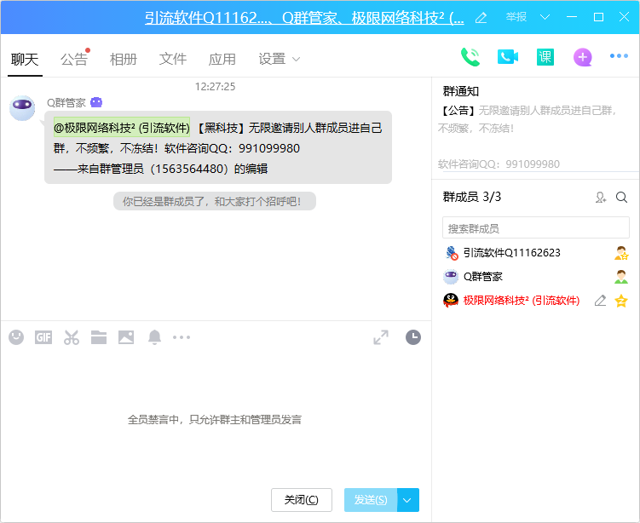Select member 引流软件Q11162623
The width and height of the screenshot is (640, 523).
pos(535,253)
